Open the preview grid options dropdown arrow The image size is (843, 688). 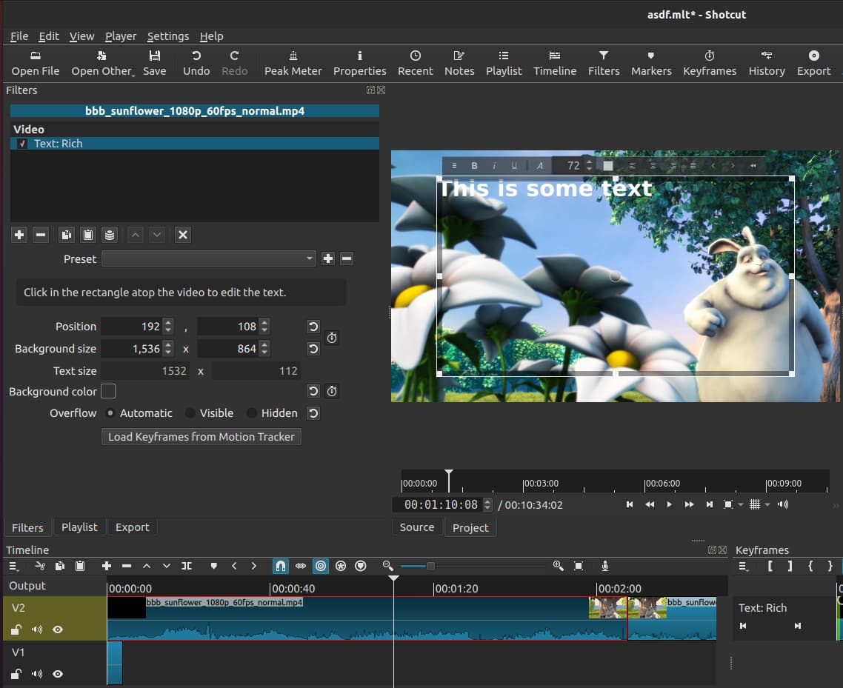767,504
